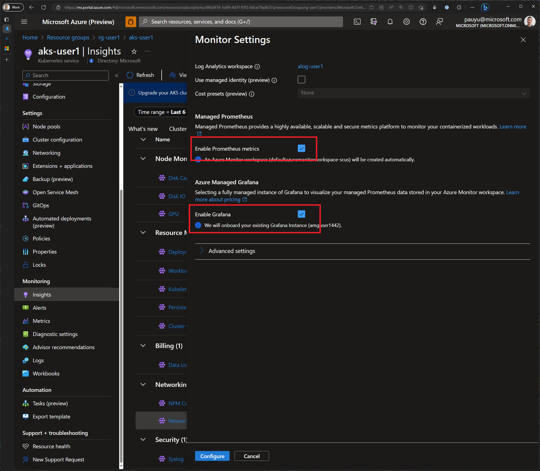Open the Help question mark icon
This screenshot has height=471, width=540.
tap(423, 22)
